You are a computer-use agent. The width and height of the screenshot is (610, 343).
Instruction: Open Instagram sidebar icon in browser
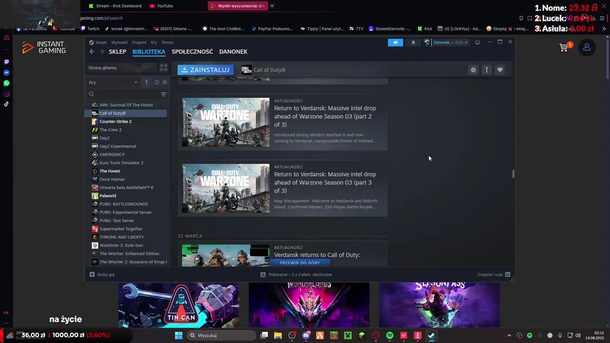[x=6, y=94]
